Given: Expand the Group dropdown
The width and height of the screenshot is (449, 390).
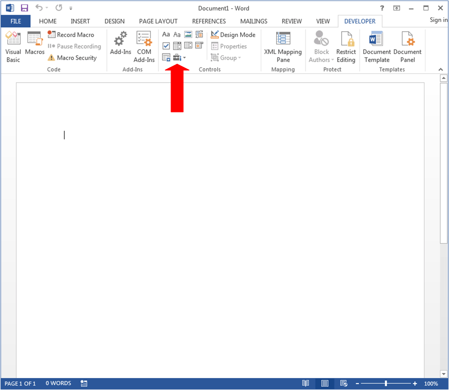Looking at the screenshot, I should point(226,58).
